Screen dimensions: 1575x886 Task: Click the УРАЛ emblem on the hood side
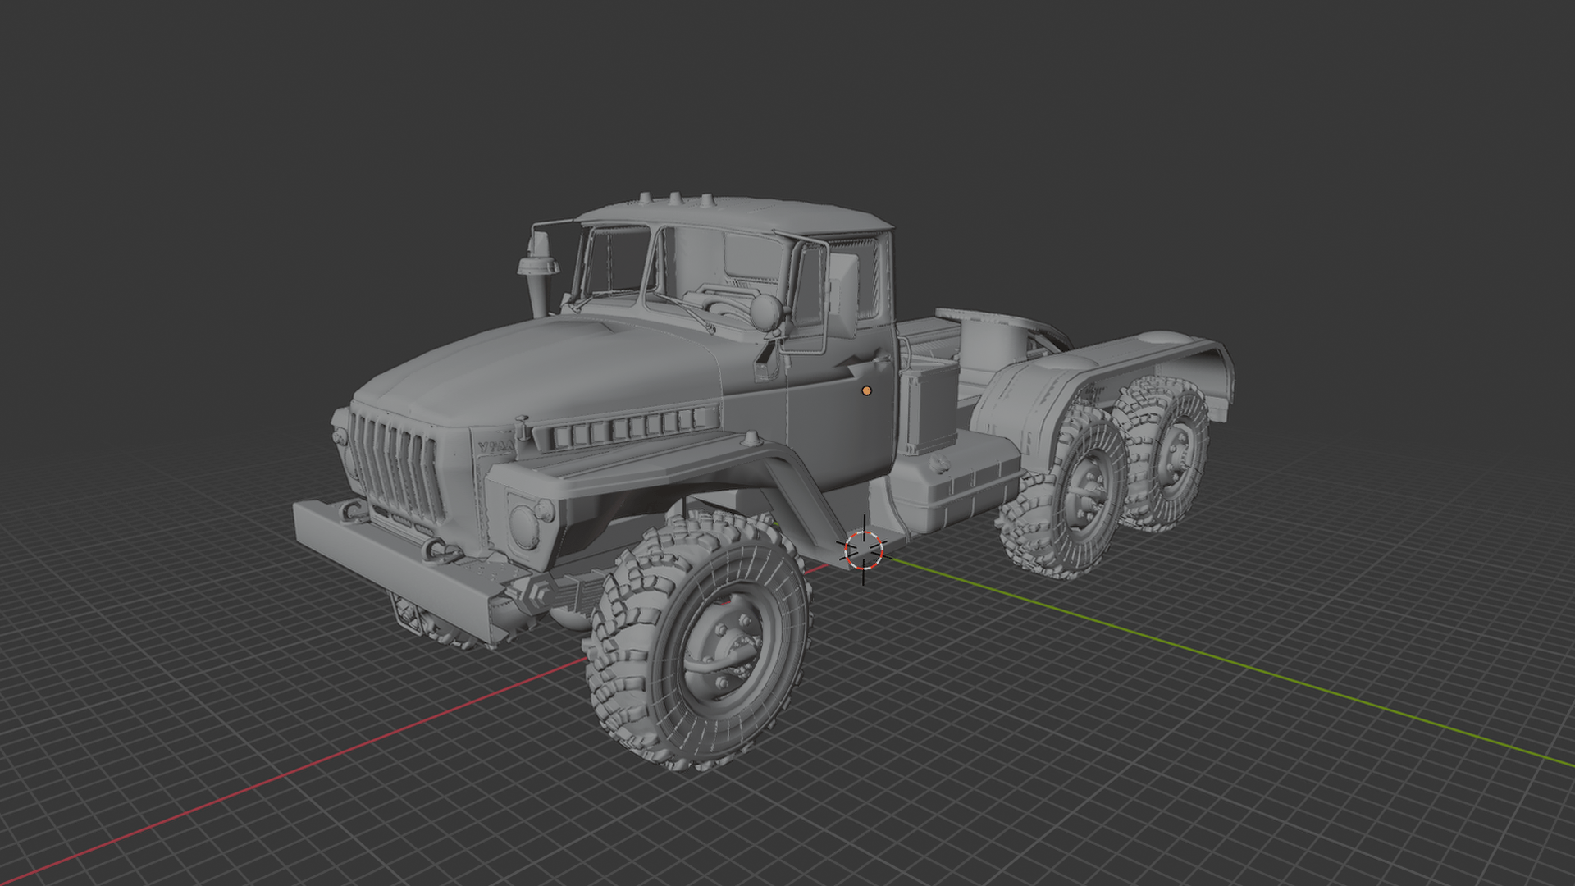(495, 447)
